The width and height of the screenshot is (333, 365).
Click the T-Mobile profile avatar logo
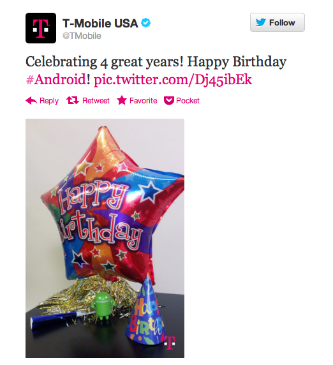(41, 28)
